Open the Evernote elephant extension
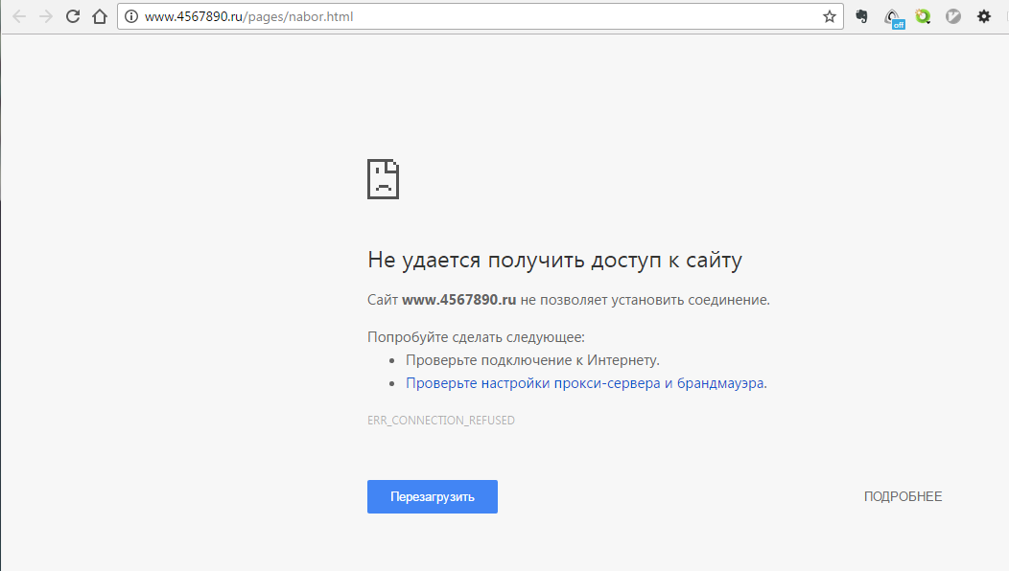 coord(862,16)
